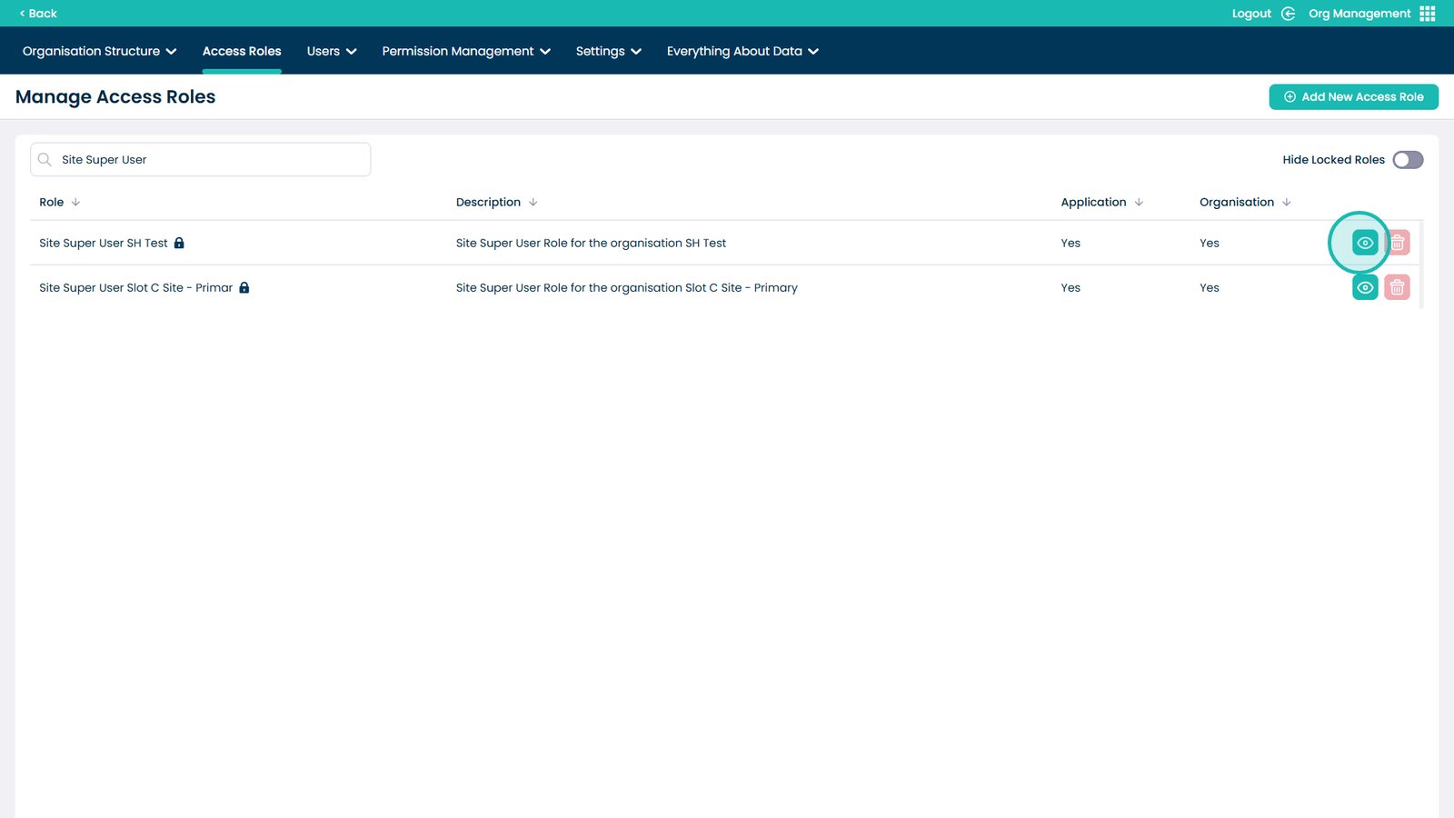The height and width of the screenshot is (818, 1454).
Task: Focus the role search input field
Action: (211, 159)
